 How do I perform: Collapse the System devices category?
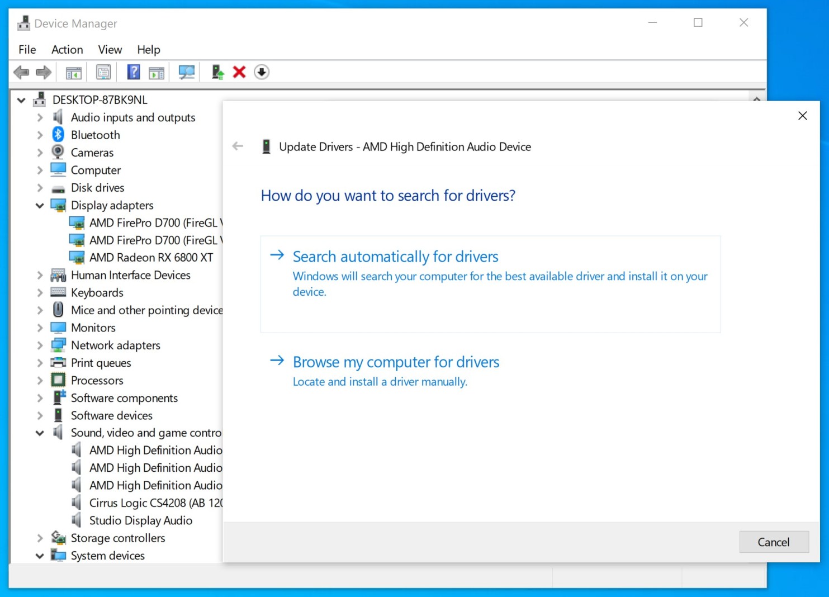[x=40, y=556]
